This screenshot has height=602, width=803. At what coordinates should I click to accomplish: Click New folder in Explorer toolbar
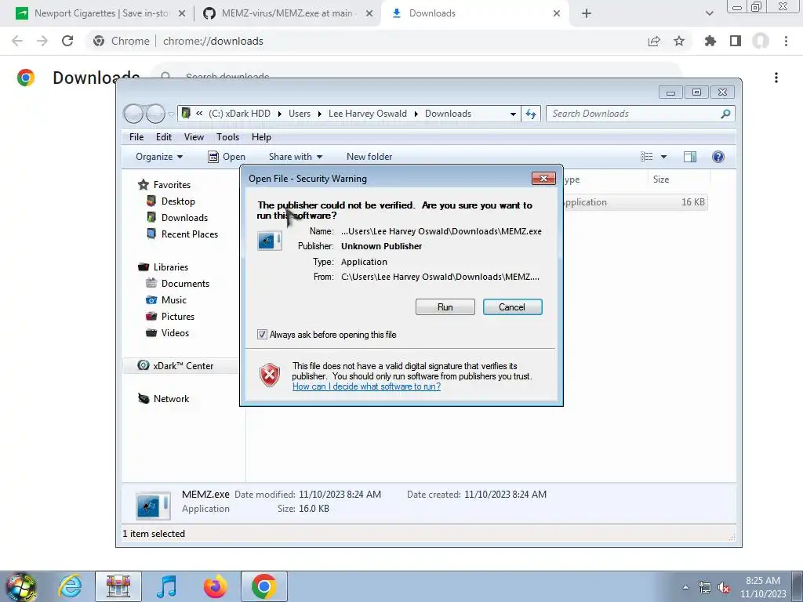coord(369,157)
